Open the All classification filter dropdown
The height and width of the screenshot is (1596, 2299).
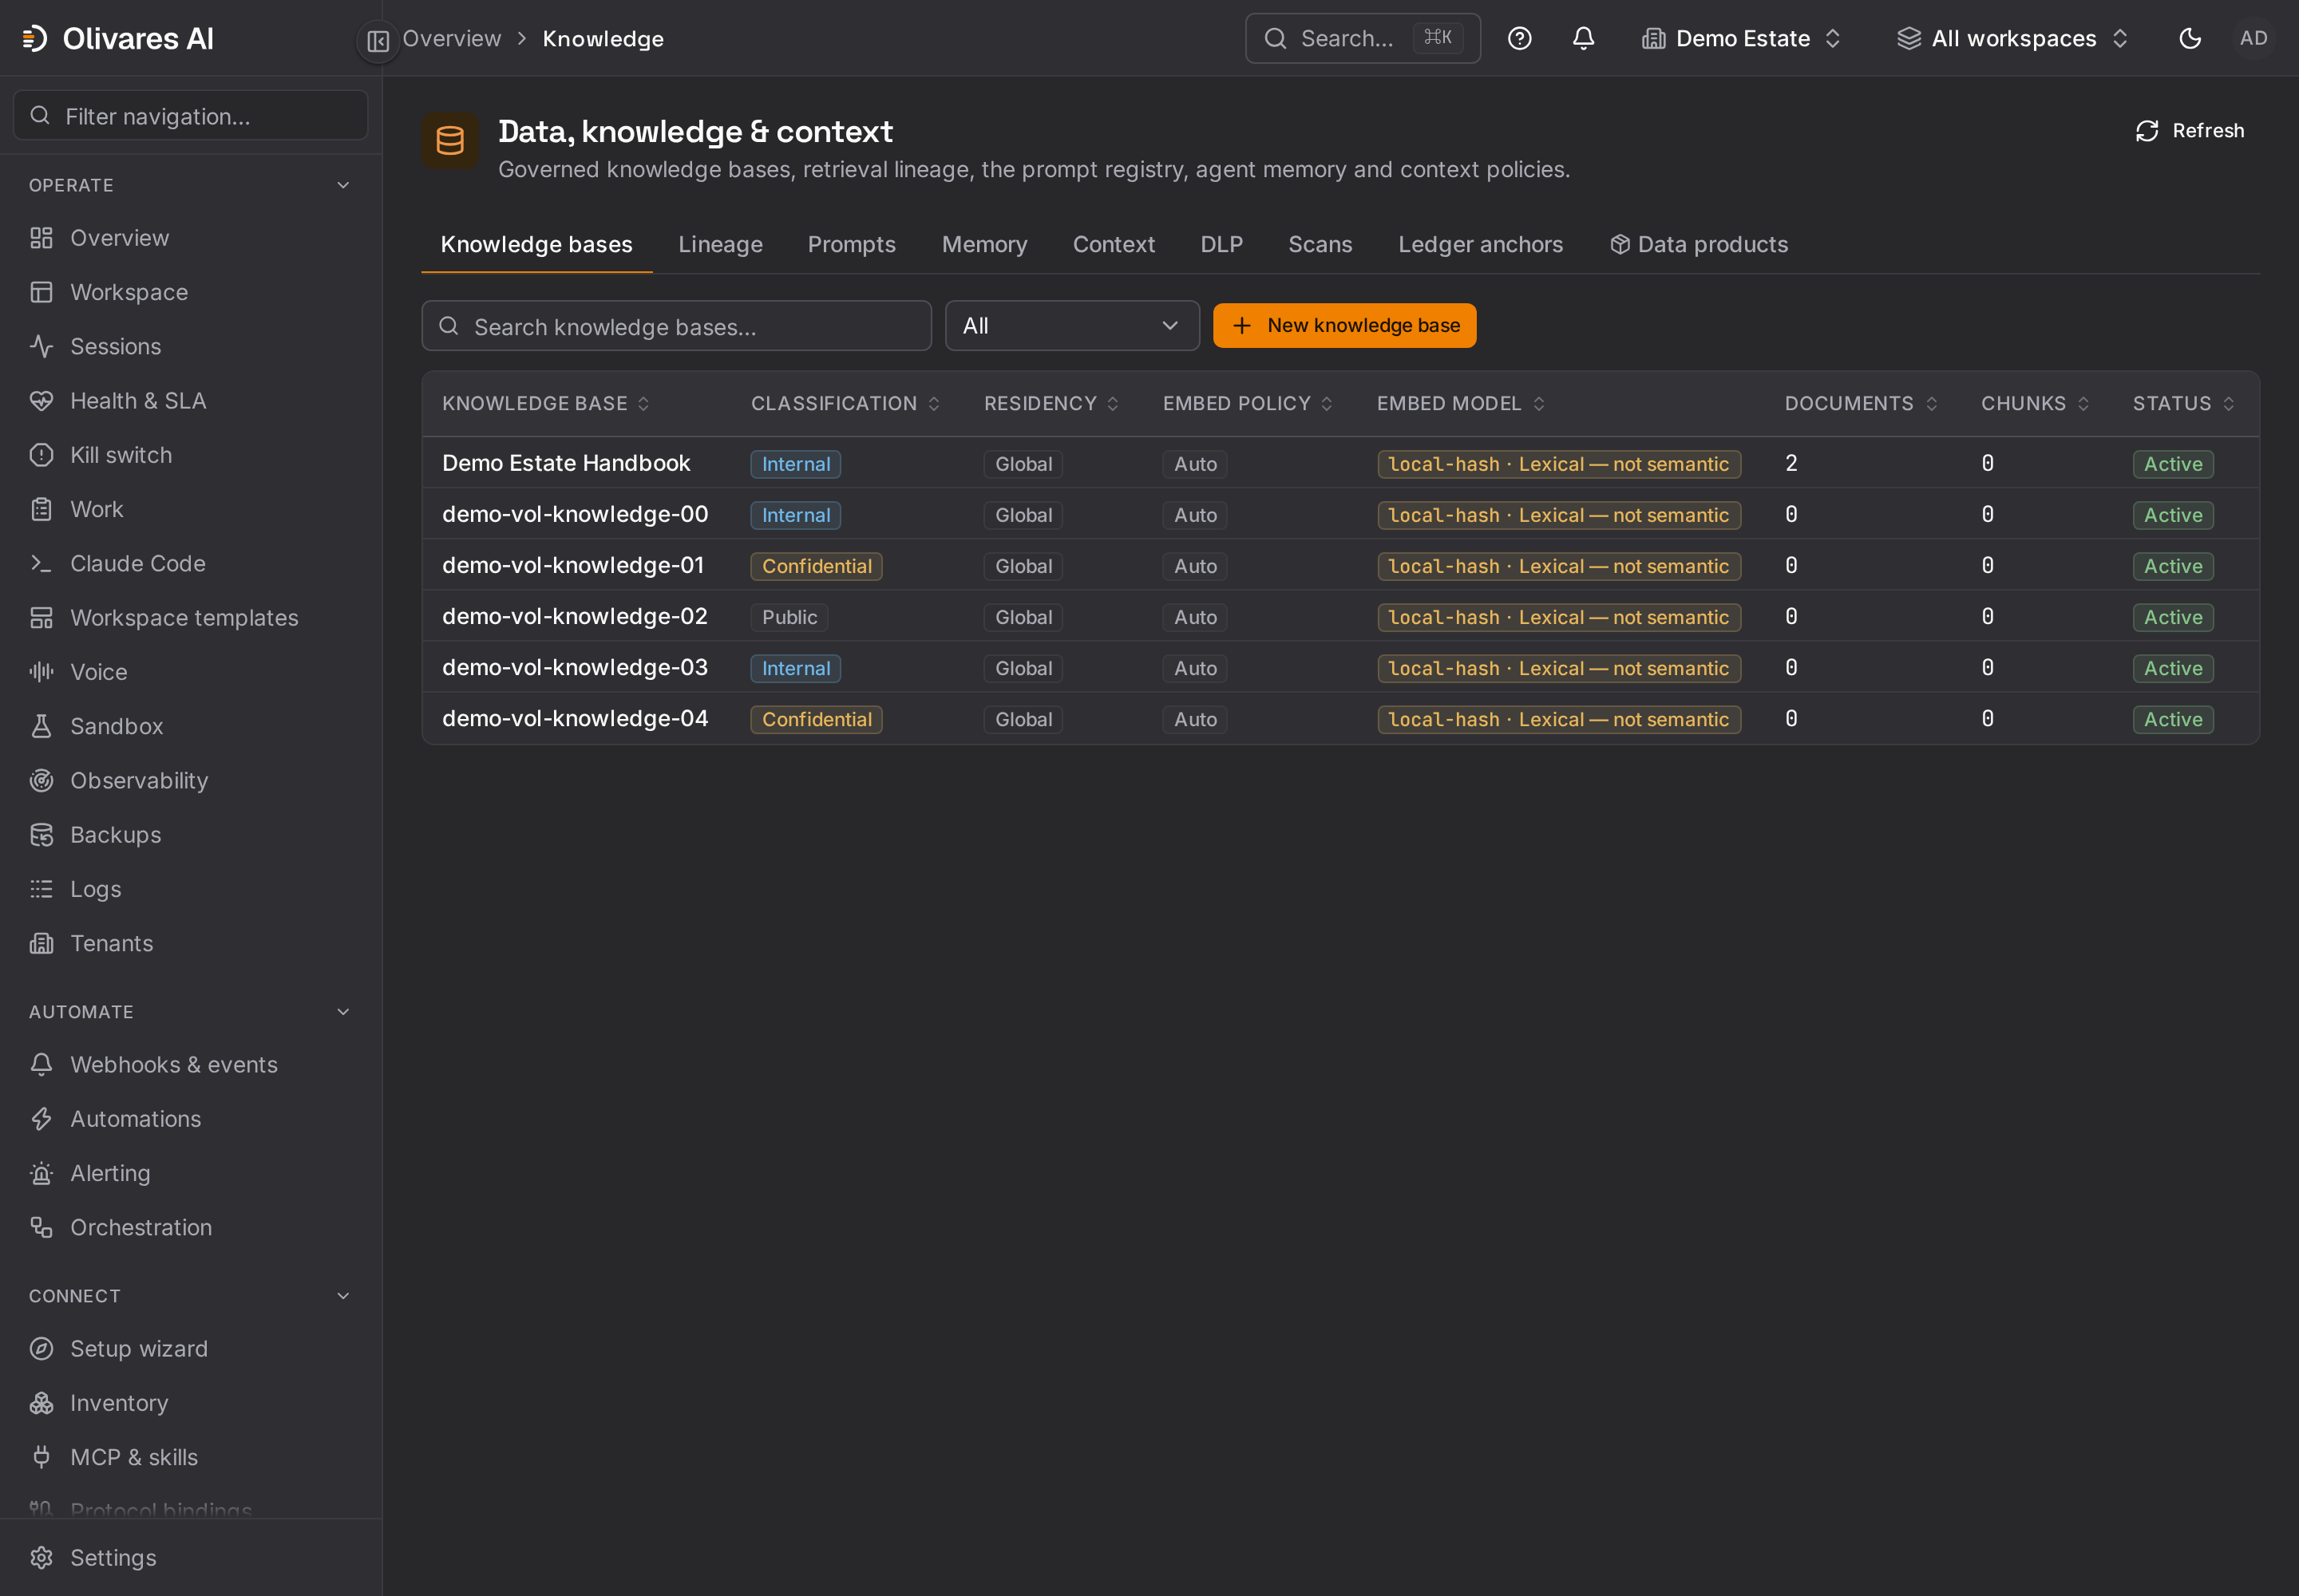[x=1071, y=326]
